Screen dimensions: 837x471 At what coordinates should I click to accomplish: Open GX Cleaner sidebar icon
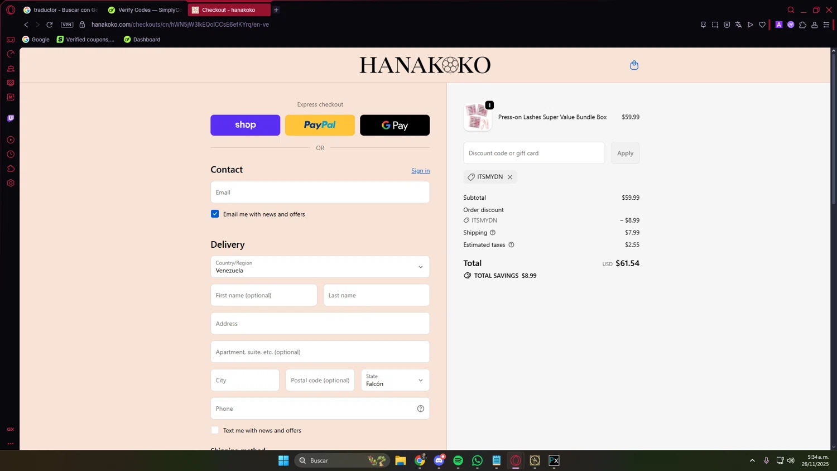(11, 69)
